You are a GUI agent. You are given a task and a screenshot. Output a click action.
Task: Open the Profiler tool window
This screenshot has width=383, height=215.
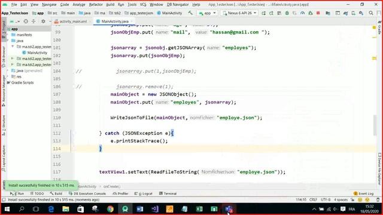tap(121, 193)
